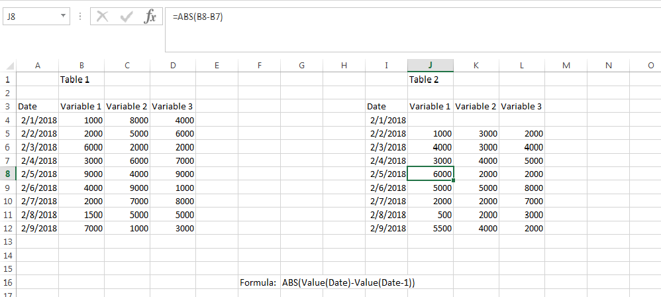Screen dimensions: 661x297
Task: Select column M header
Action: point(566,66)
